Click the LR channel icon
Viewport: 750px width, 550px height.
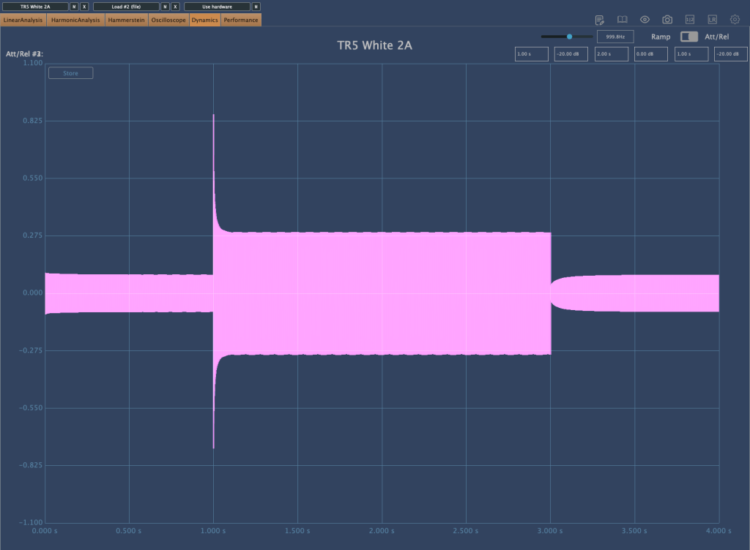pos(712,20)
